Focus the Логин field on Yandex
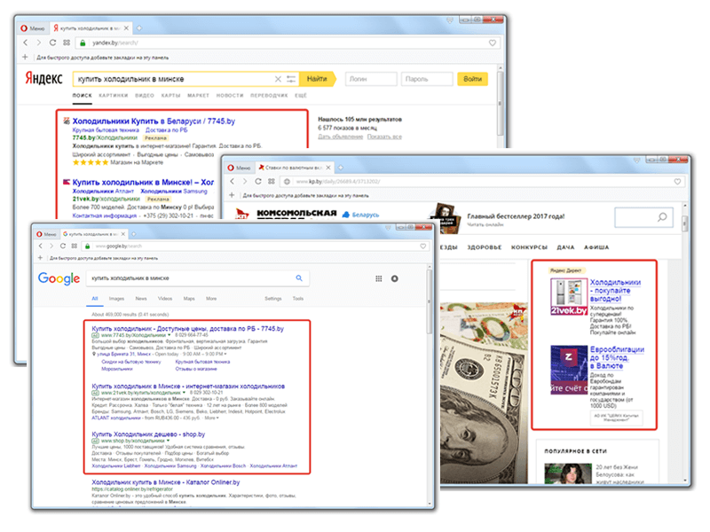Image resolution: width=710 pixels, height=532 pixels. (371, 79)
